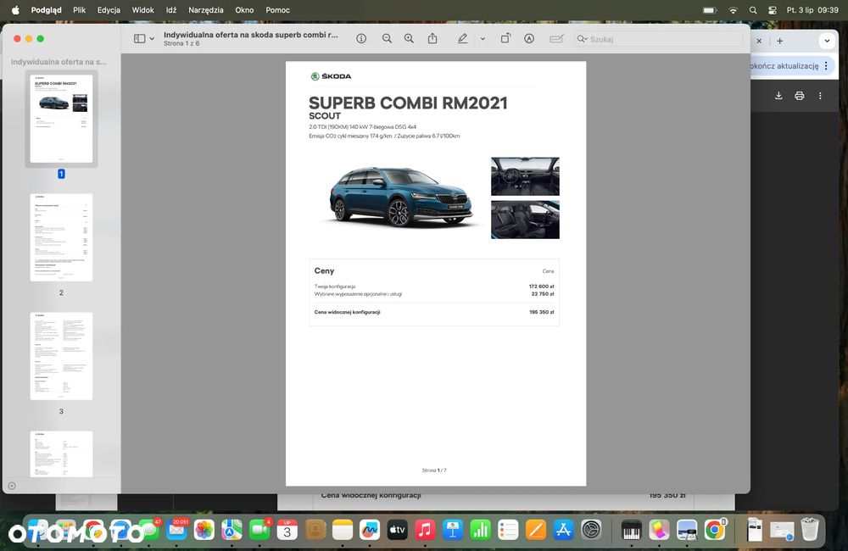Image resolution: width=848 pixels, height=551 pixels.
Task: Open the Okno menu
Action: pyautogui.click(x=244, y=9)
